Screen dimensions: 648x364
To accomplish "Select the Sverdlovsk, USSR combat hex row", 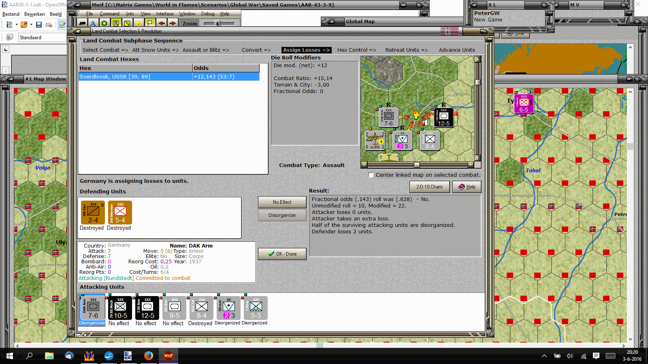I will coord(169,77).
